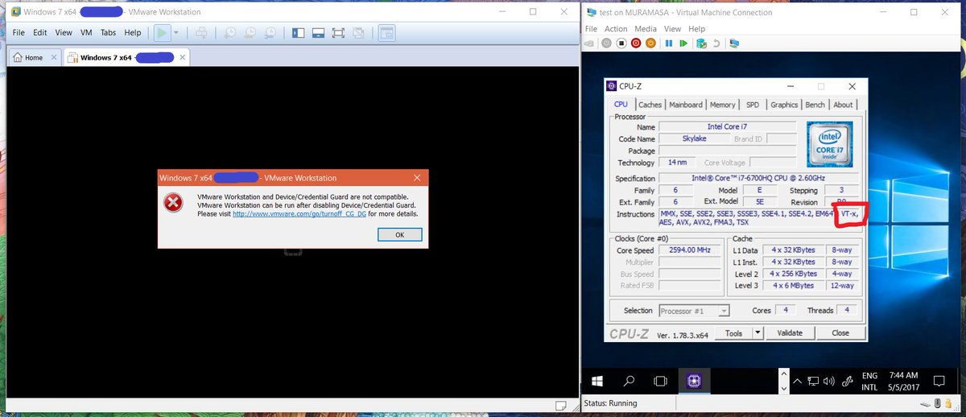The image size is (966, 417).
Task: Click Hyper-V Ctrl+Alt+Delete toolbar icon
Action: pyautogui.click(x=590, y=43)
